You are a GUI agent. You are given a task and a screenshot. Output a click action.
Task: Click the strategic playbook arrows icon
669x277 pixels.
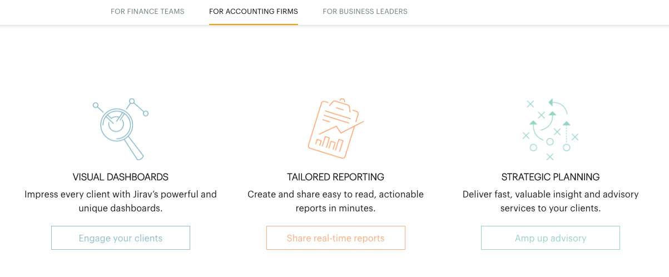coord(550,129)
